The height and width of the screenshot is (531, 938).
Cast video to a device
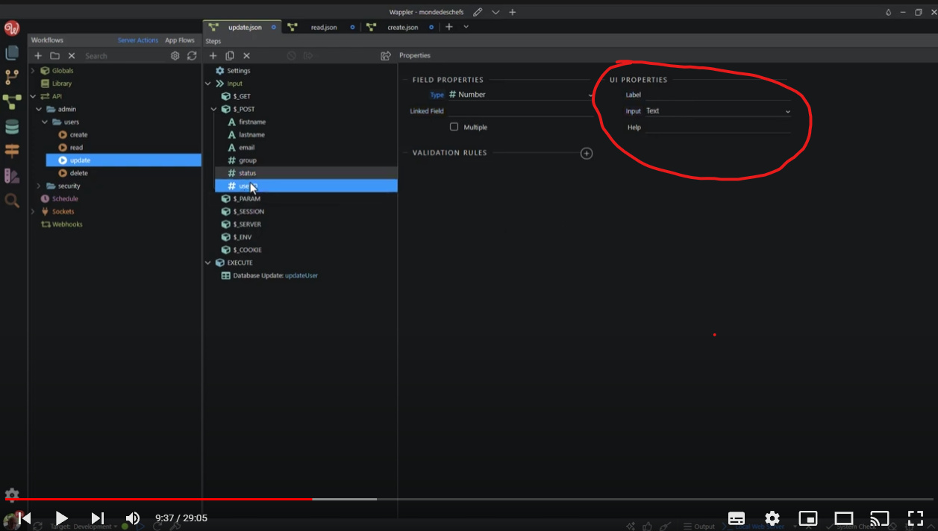point(880,518)
